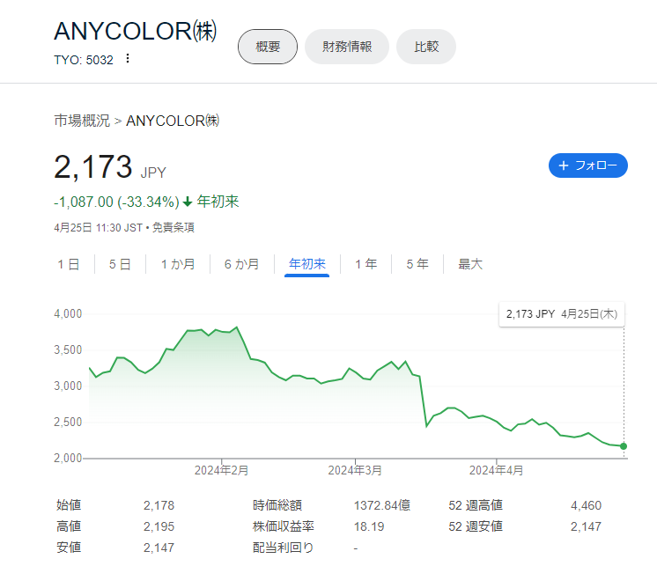
Task: Click the 4月25日 11:30 JST timestamp
Action: pos(98,227)
